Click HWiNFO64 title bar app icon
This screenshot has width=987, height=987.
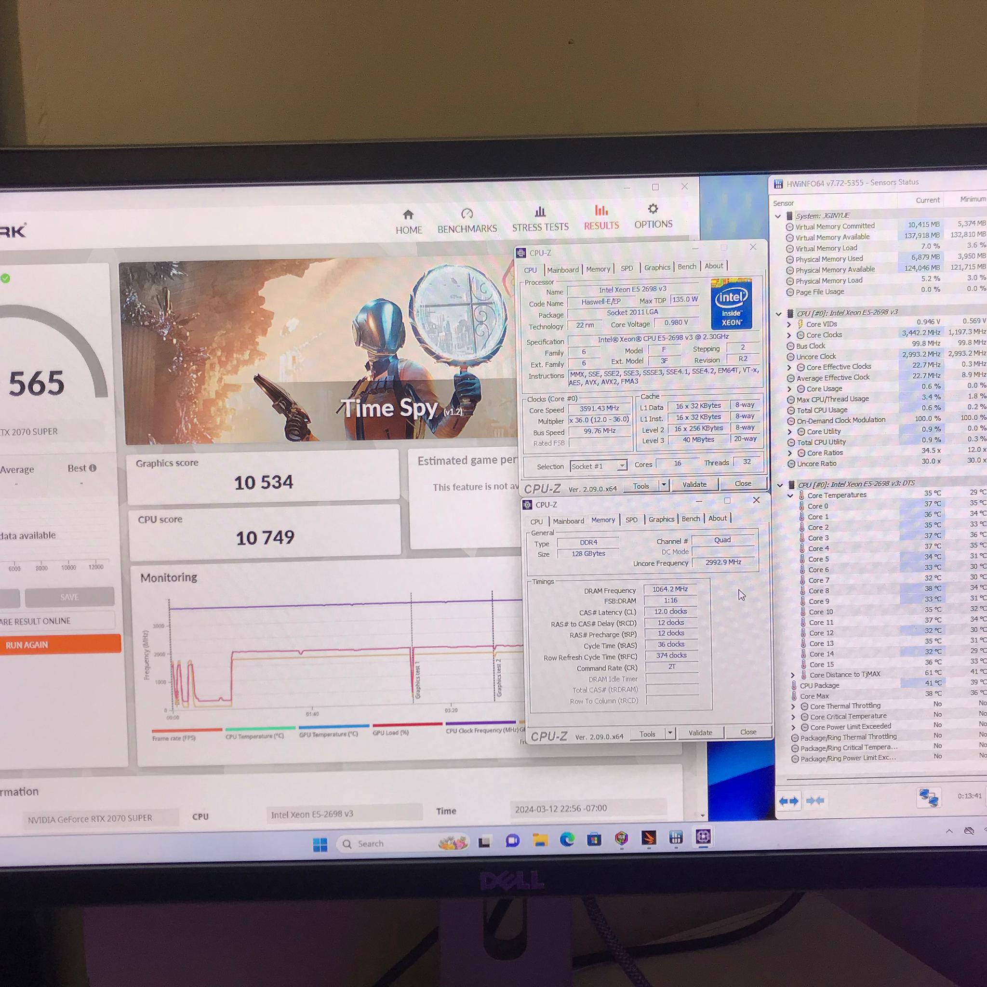coord(779,185)
